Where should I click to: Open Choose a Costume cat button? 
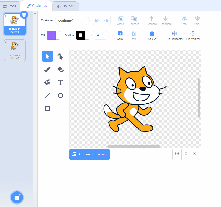point(17,197)
